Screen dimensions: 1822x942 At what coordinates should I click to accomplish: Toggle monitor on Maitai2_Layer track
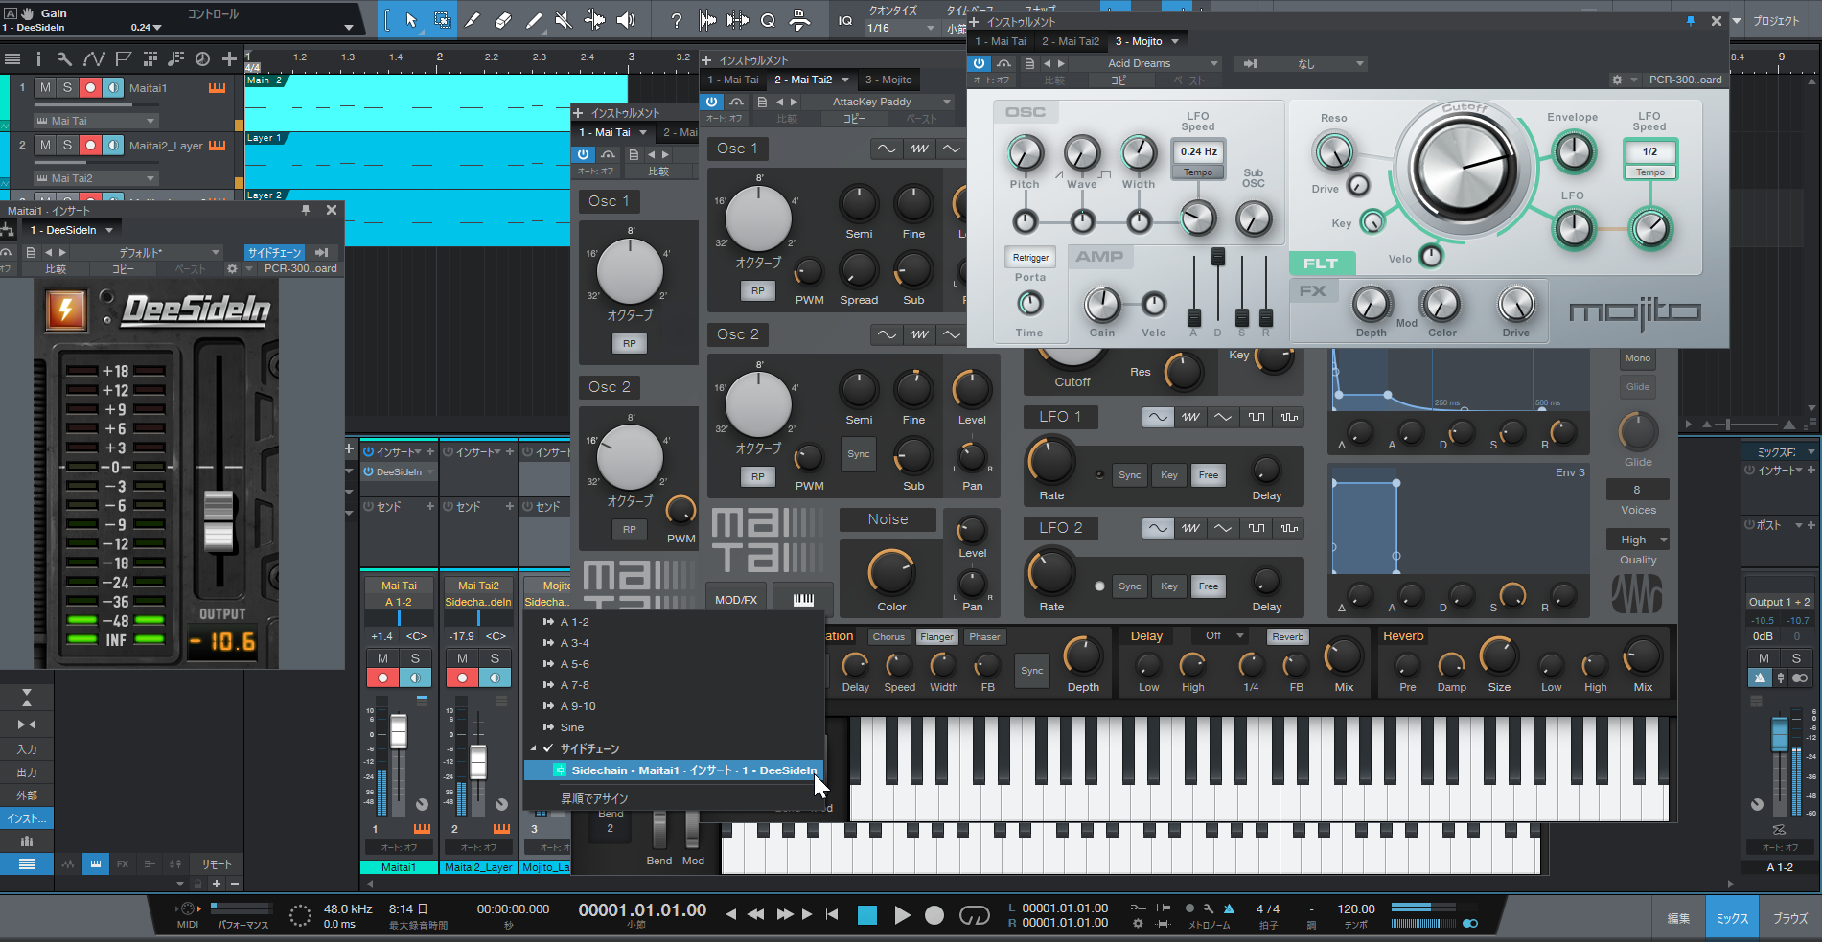(113, 145)
